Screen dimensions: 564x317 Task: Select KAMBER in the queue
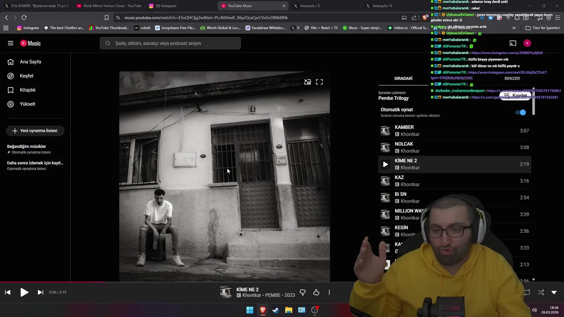coord(455,131)
